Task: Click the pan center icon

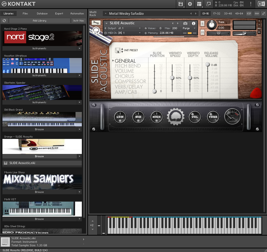Action: [x=218, y=34]
